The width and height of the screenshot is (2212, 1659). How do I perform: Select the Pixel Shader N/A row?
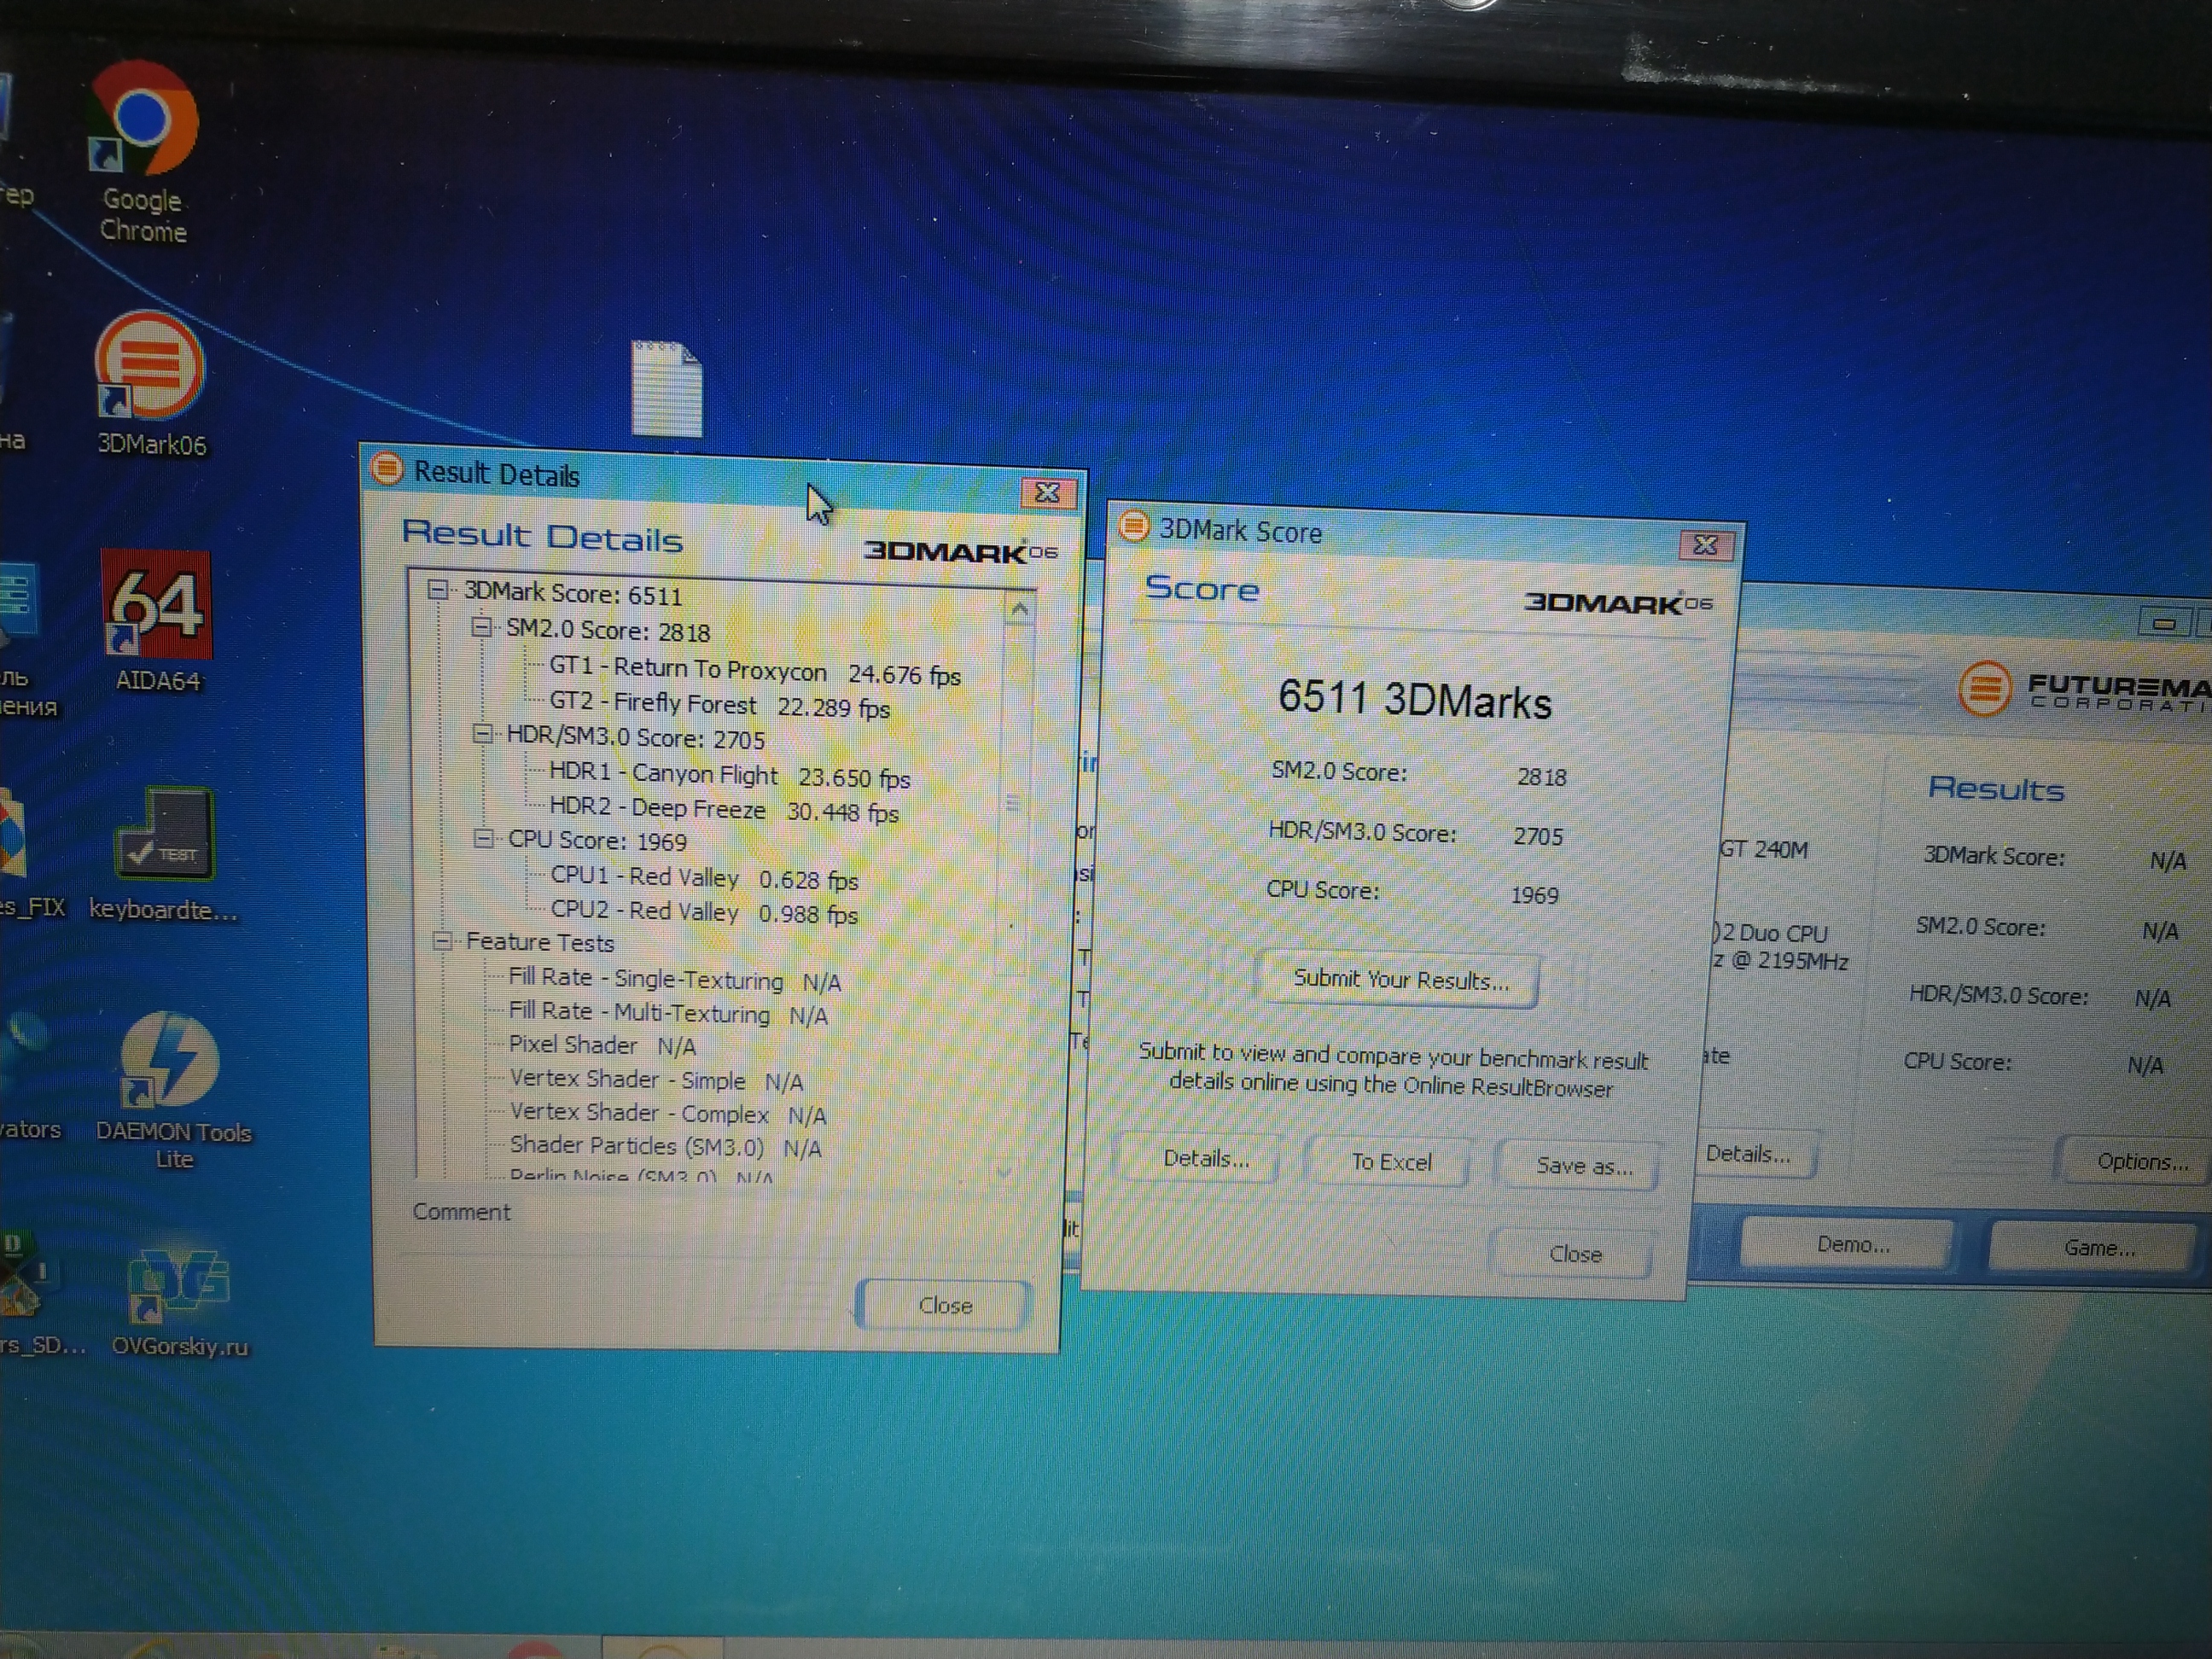(603, 1046)
